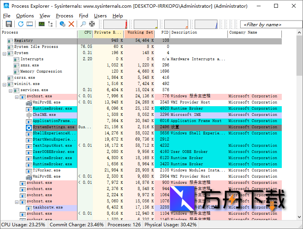Click the first CPU usage mini graph
303x229 pixels.
115,24
